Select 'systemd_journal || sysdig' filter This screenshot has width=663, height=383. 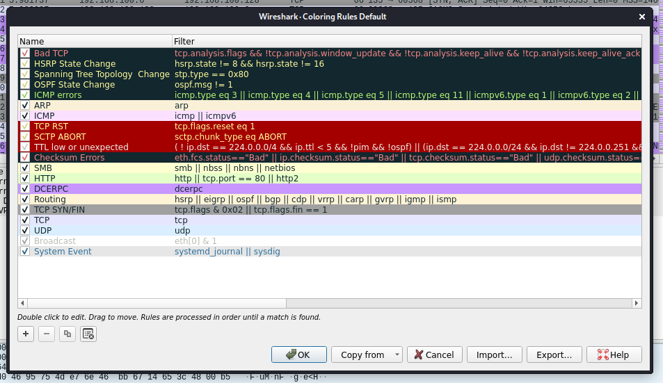(227, 251)
